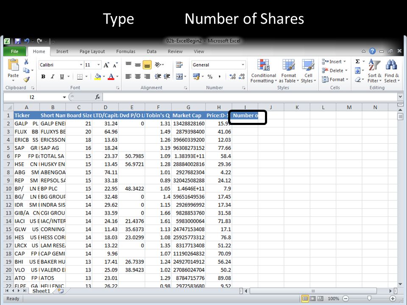Open Find & Select binoculars
The width and height of the screenshot is (407, 305).
click(391, 71)
